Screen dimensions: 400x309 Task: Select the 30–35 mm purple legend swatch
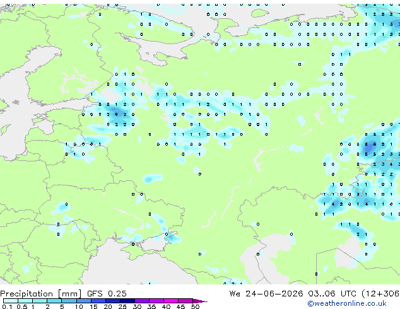142,301
